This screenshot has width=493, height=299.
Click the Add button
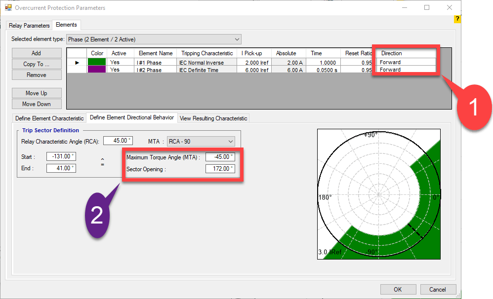[x=37, y=53]
